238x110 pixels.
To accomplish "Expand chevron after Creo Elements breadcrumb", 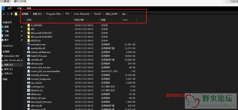I will click(x=92, y=14).
